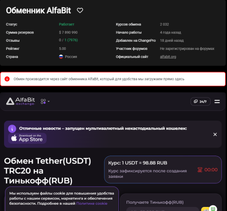Click the Россия country flag icon

click(x=61, y=57)
